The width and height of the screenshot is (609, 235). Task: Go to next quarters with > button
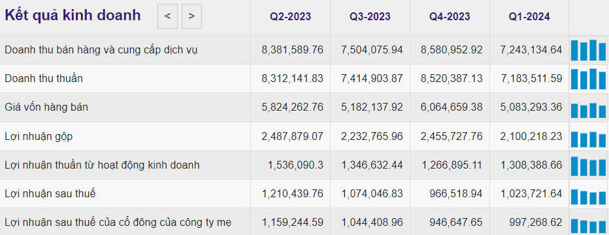coord(191,16)
